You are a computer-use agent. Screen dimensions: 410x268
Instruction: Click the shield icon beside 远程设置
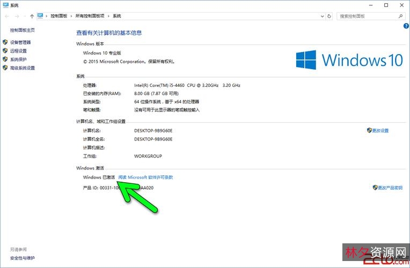[x=5, y=50]
